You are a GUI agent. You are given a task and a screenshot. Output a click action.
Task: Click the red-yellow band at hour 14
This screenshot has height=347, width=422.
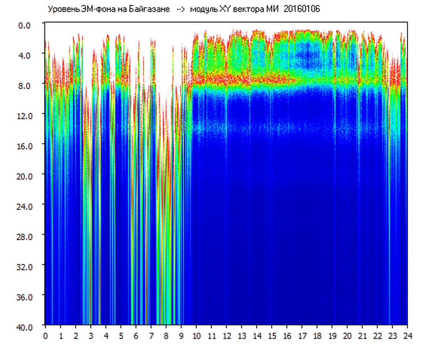(x=257, y=79)
